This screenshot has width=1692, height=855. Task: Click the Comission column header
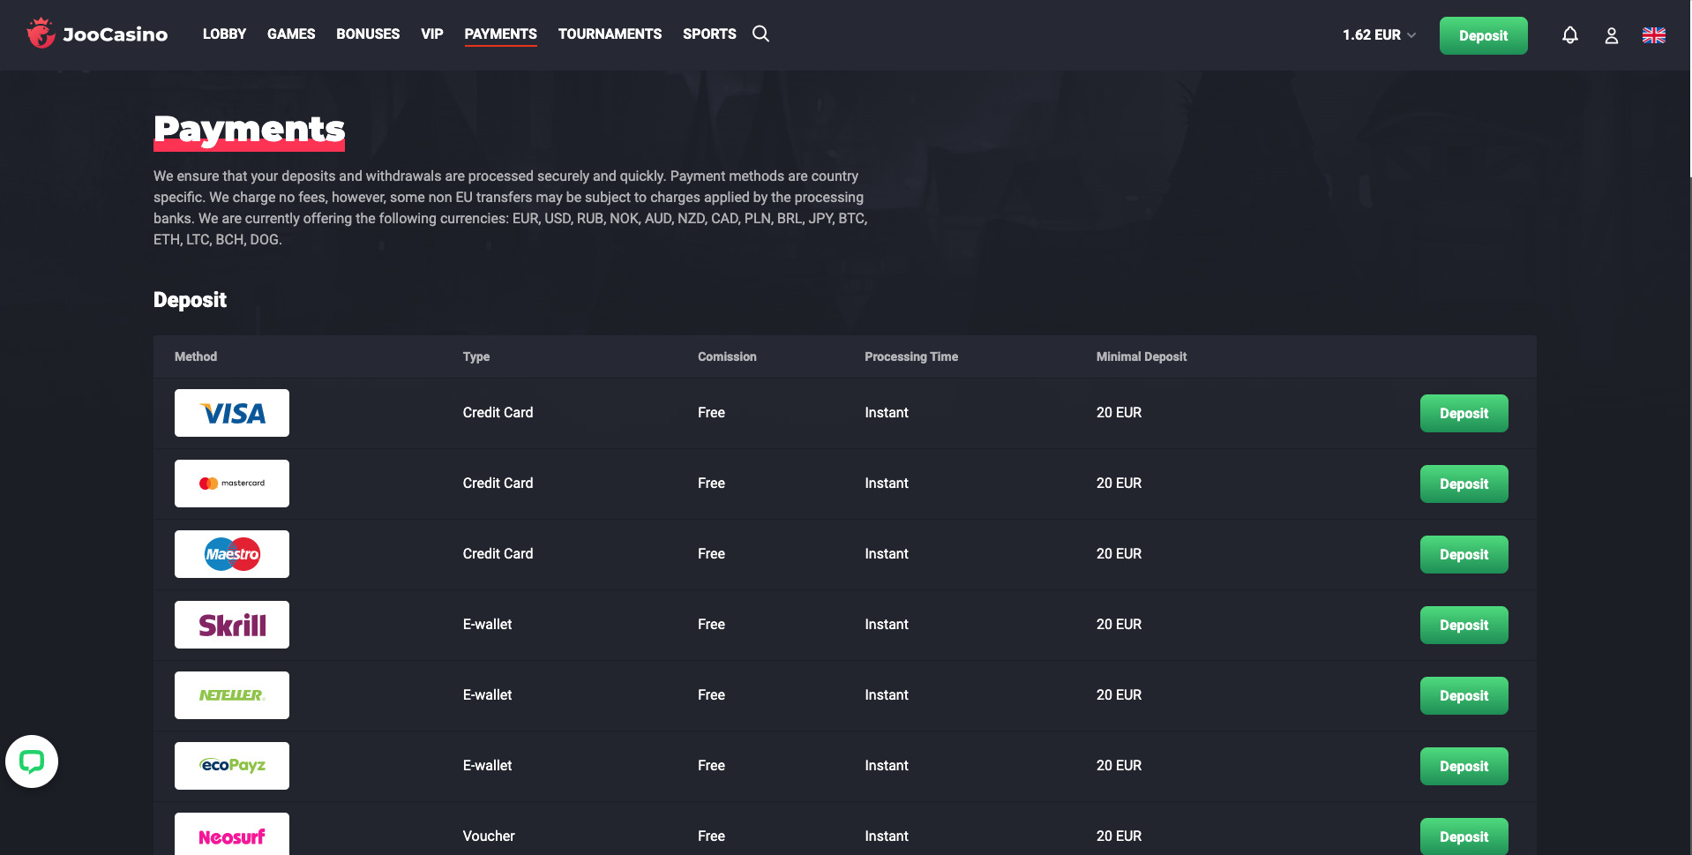727,356
